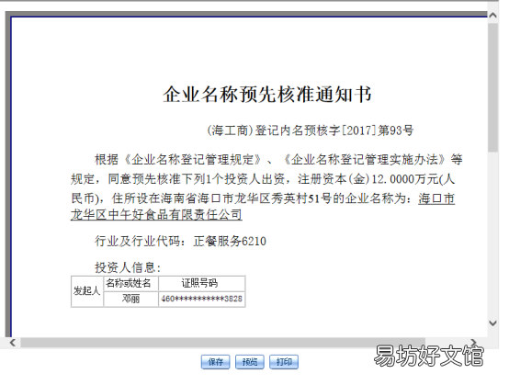Click the underlined company name 龙华区中午好食品有限责任公司
Screen dimensions: 509x385
pyautogui.click(x=156, y=215)
